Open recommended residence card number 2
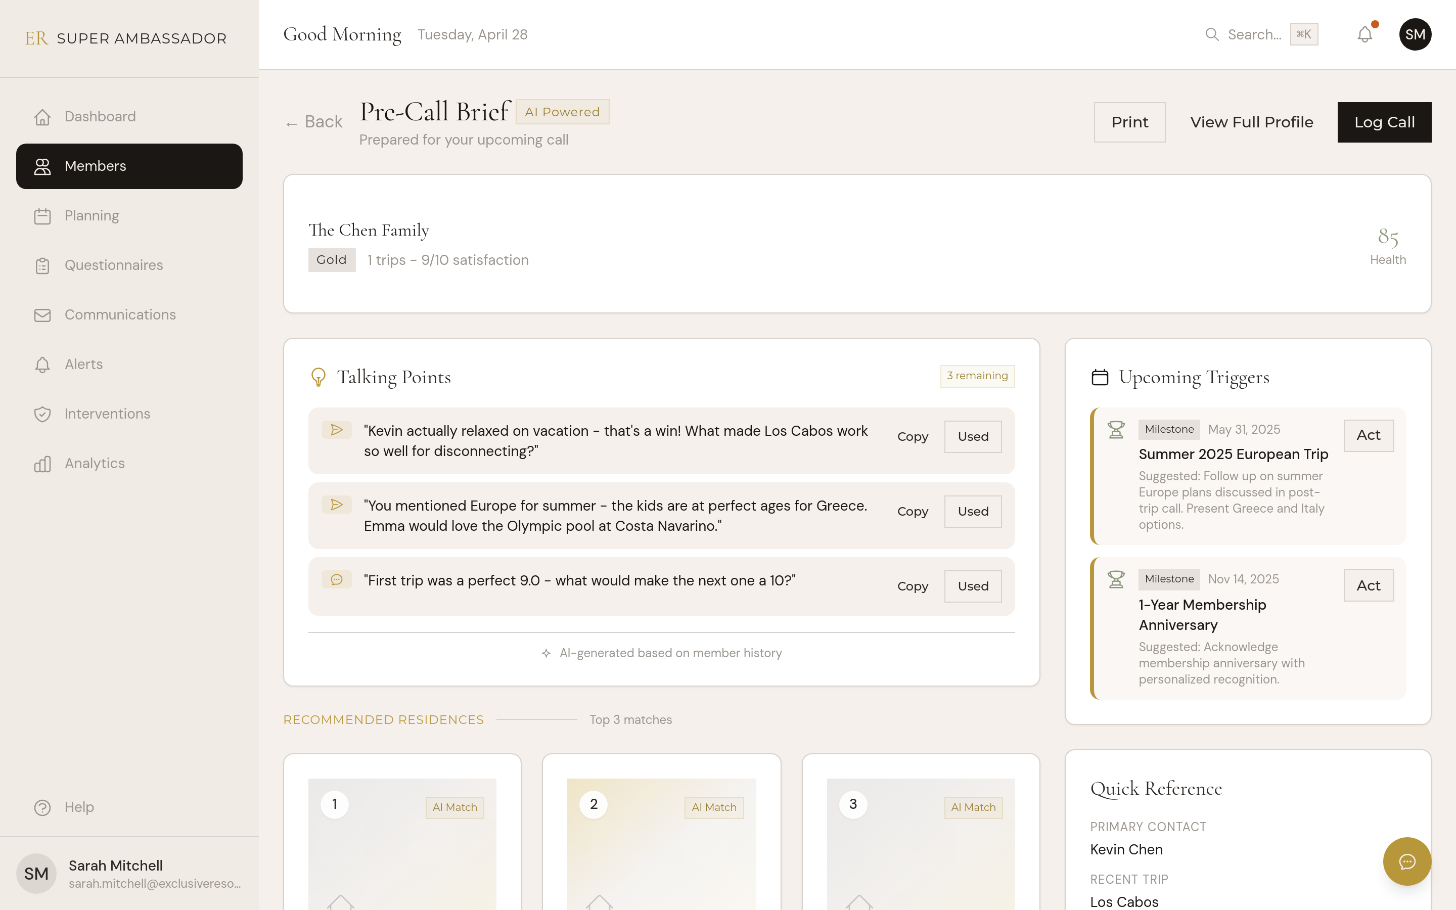This screenshot has width=1456, height=910. [661, 832]
